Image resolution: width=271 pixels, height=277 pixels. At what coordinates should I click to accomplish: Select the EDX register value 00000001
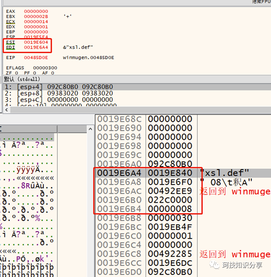pos(36,27)
